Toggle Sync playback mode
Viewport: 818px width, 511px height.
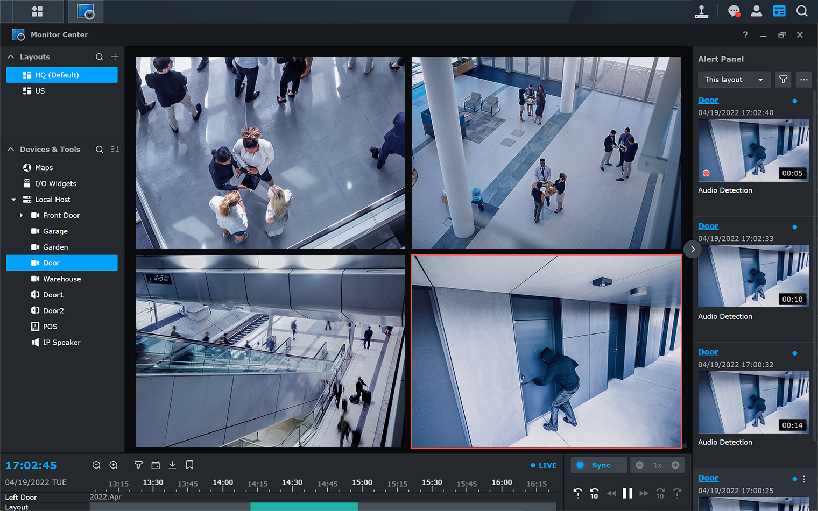pos(598,465)
